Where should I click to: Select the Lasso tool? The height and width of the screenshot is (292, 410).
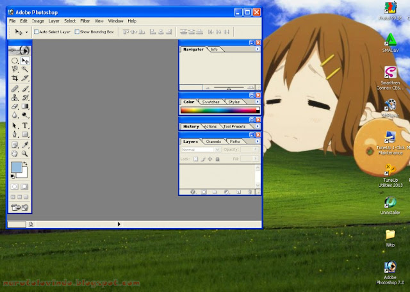[x=15, y=69]
